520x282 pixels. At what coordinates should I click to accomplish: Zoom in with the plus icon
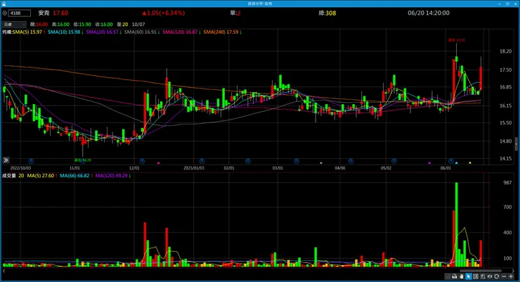511,276
